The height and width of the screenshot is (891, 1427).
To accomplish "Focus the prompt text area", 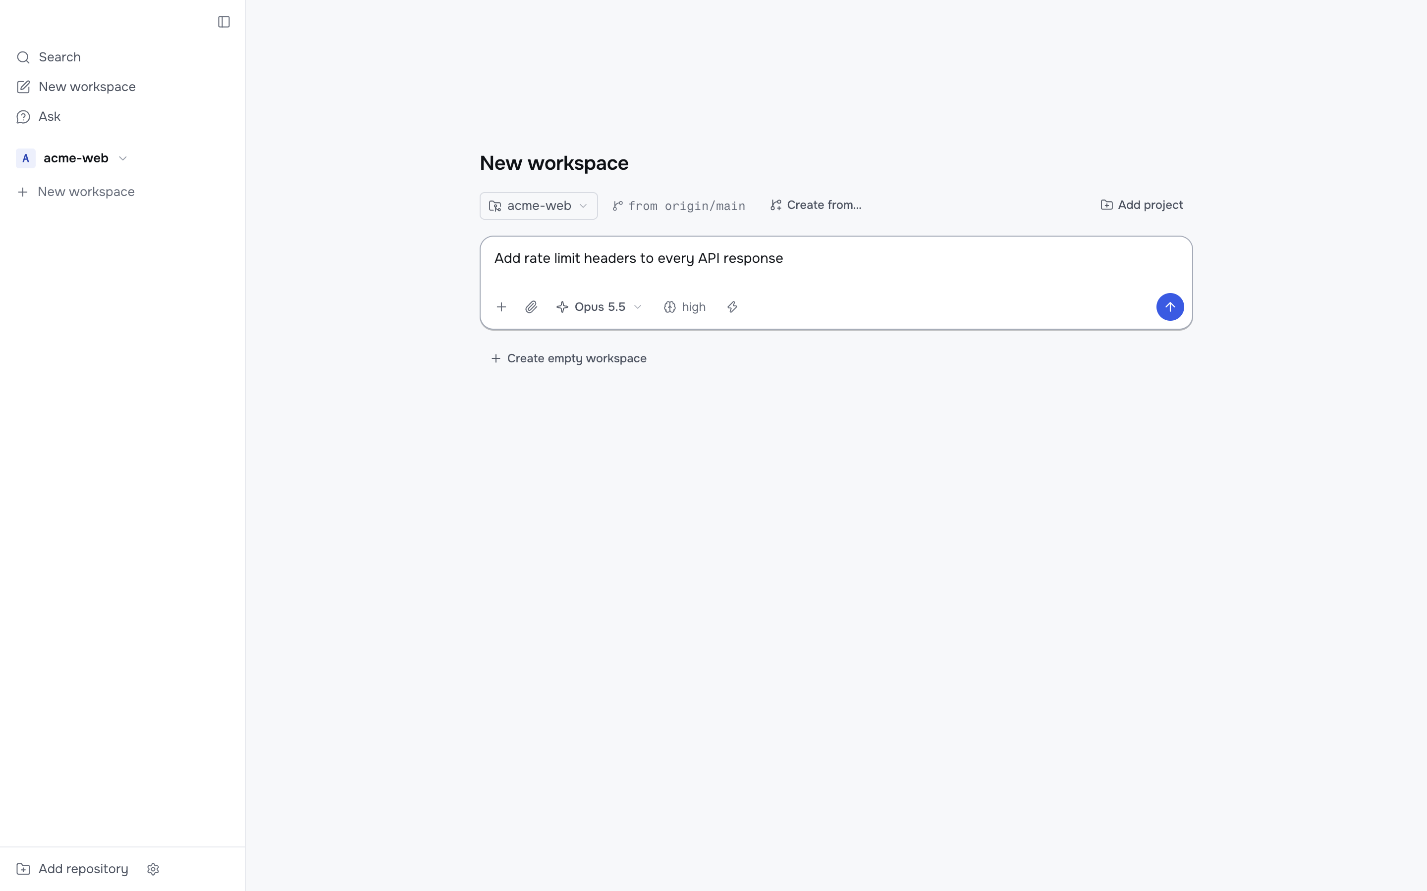I will (x=835, y=259).
